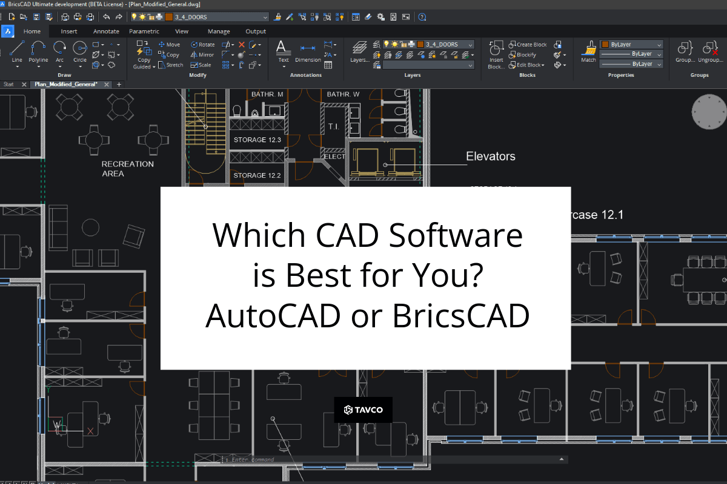Open the 3_4_DOORS layer dropdown

coord(470,44)
